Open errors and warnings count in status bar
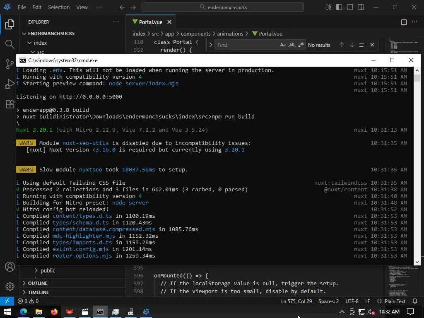 click(x=28, y=301)
